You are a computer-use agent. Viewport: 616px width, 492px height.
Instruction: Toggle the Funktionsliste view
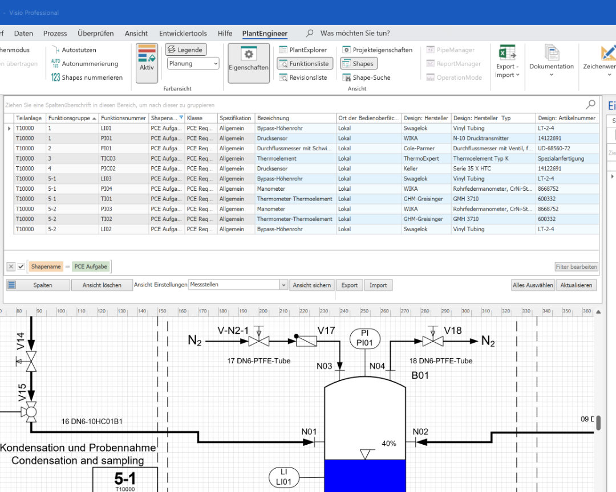click(305, 64)
